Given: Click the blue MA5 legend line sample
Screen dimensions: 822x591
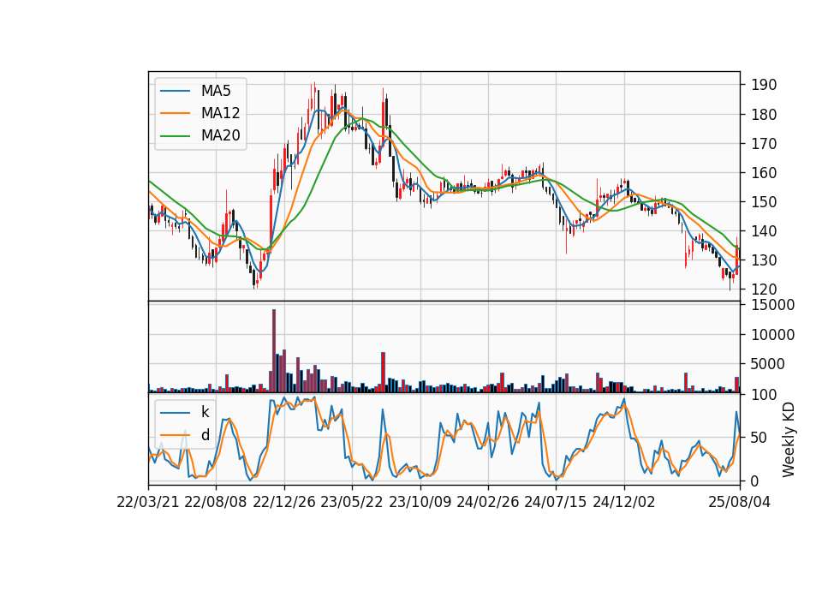Looking at the screenshot, I should tap(175, 91).
